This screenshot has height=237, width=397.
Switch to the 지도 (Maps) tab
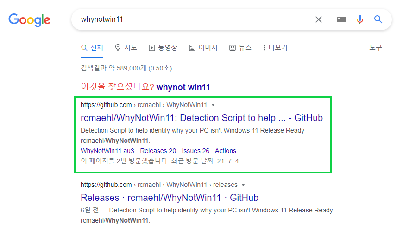click(x=126, y=48)
